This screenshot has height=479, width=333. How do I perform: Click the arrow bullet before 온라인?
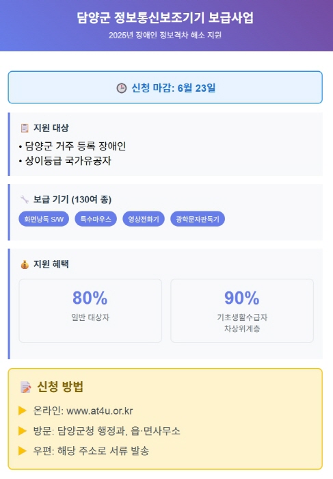click(23, 411)
